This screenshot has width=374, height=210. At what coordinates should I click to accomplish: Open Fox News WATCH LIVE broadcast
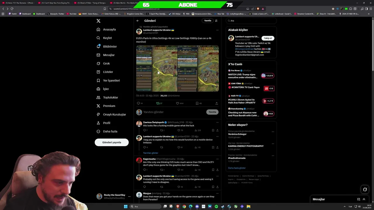click(251, 74)
